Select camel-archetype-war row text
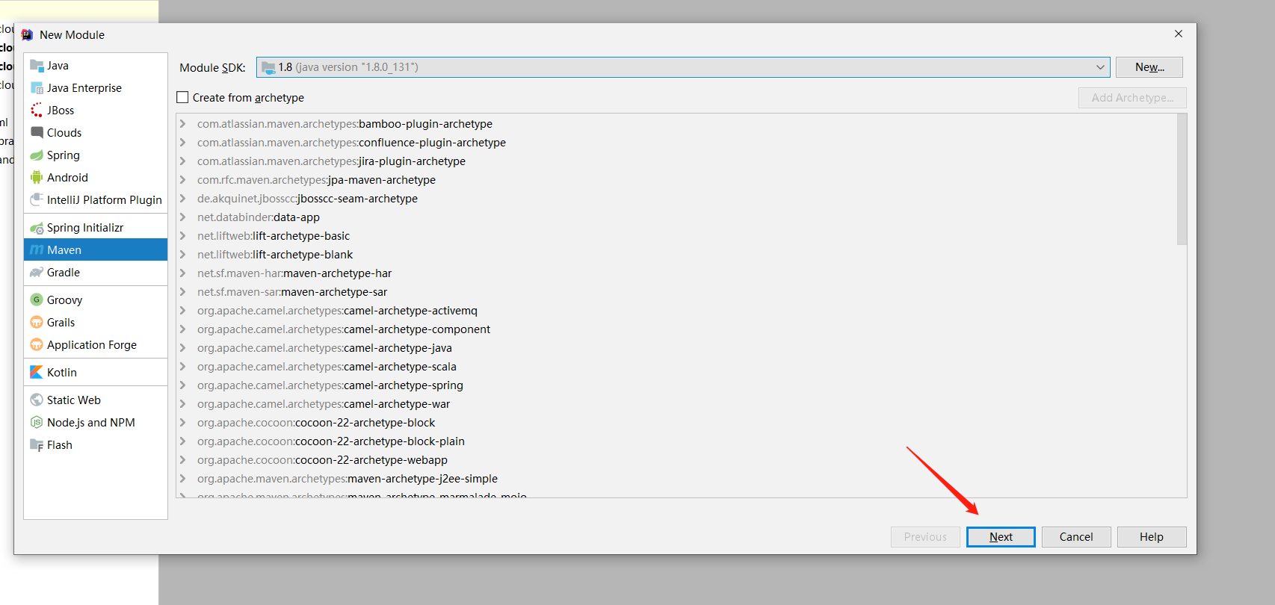 (324, 404)
